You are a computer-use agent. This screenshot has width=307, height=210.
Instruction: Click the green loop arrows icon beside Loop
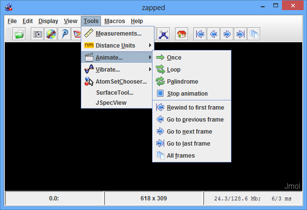[160, 69]
